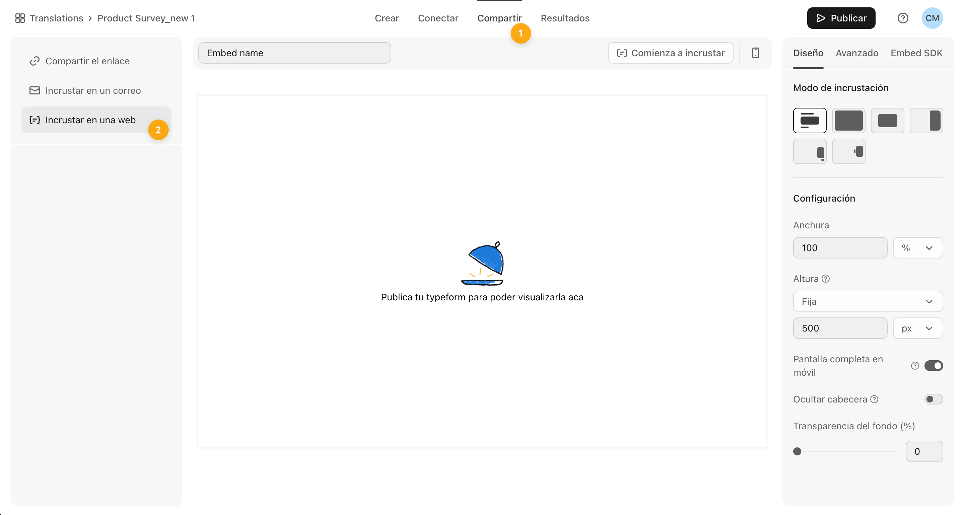Open the Translations breadcrumb link
The image size is (962, 515).
pos(56,18)
